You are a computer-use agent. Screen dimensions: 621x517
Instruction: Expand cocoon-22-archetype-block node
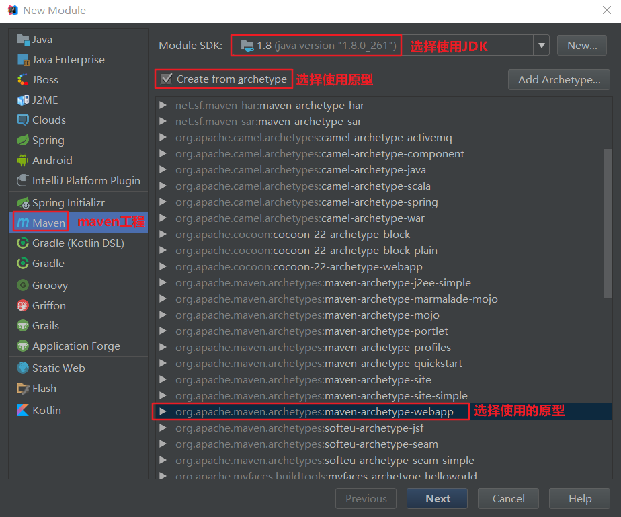(x=163, y=234)
